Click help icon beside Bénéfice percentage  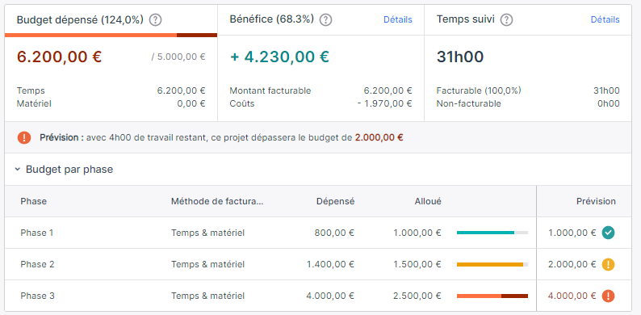click(x=326, y=19)
